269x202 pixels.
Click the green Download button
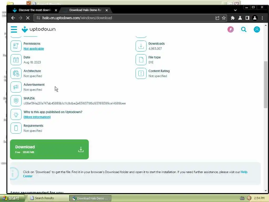[x=49, y=149]
